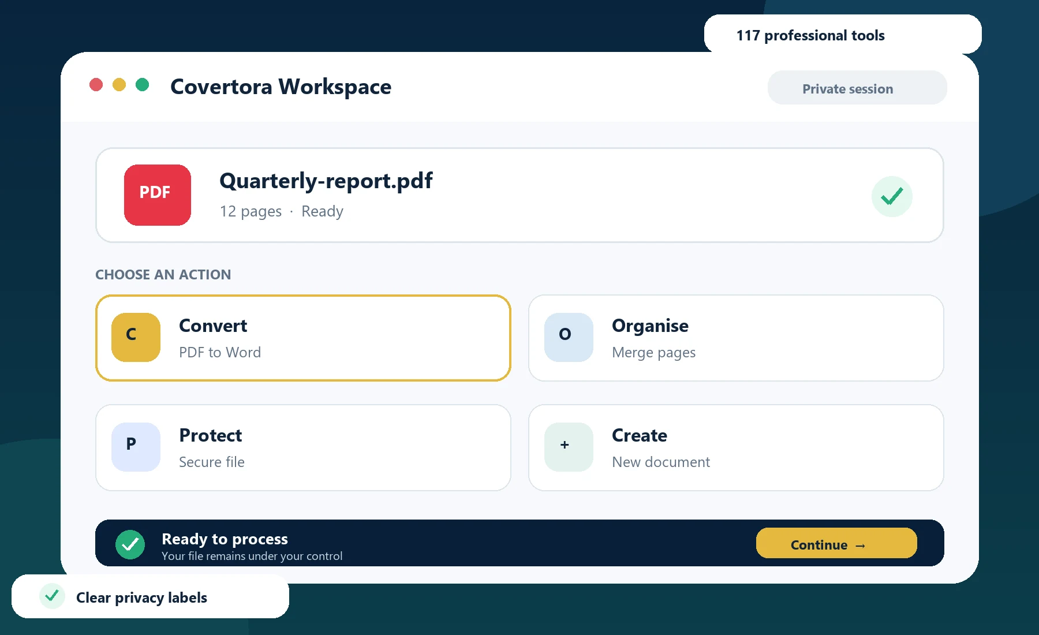Choose the Create New document action card

click(736, 447)
